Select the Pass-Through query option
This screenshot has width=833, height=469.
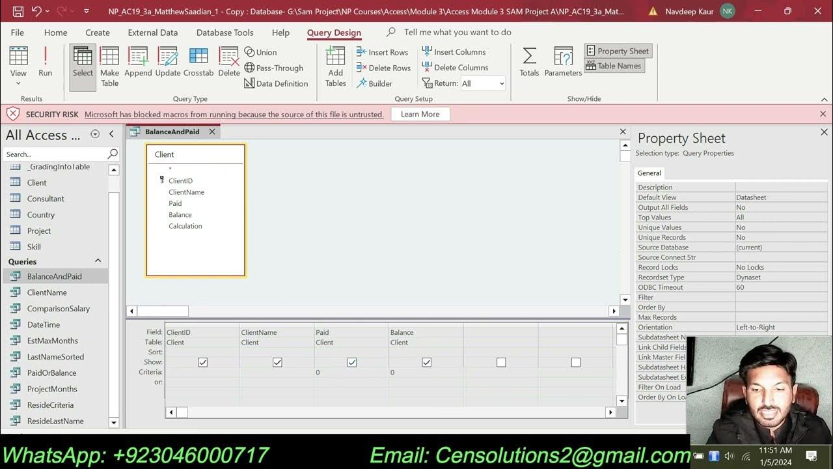[x=274, y=68]
